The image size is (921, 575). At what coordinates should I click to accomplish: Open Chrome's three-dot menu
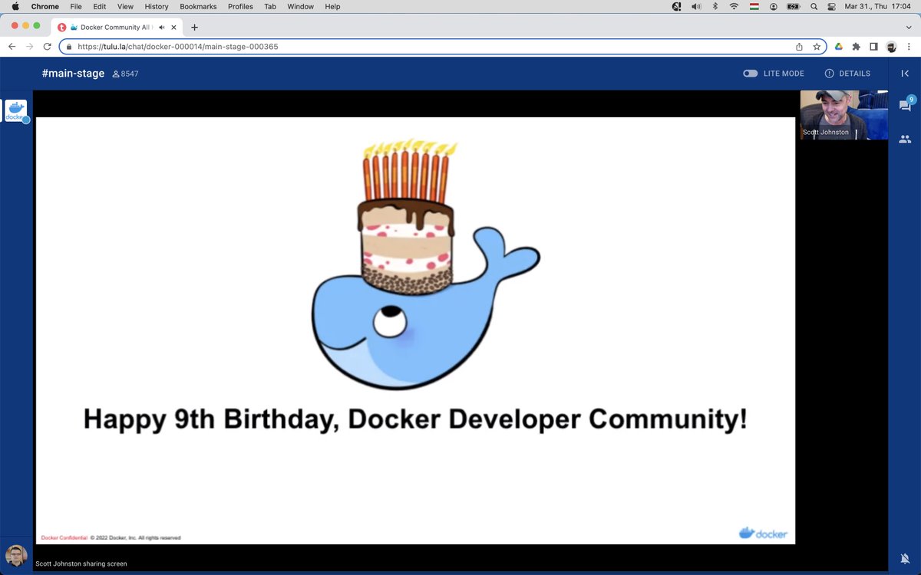(909, 46)
